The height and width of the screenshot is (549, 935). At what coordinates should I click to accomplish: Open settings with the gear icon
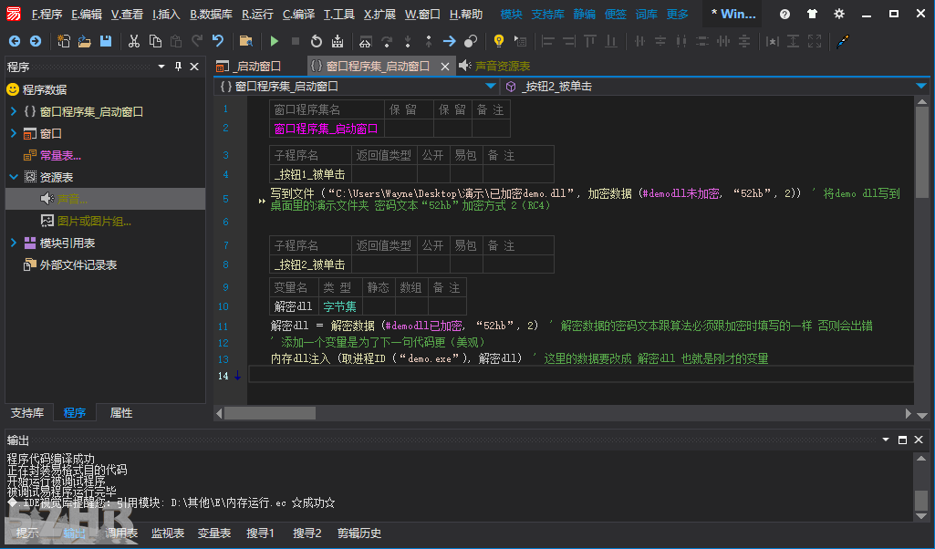(839, 14)
